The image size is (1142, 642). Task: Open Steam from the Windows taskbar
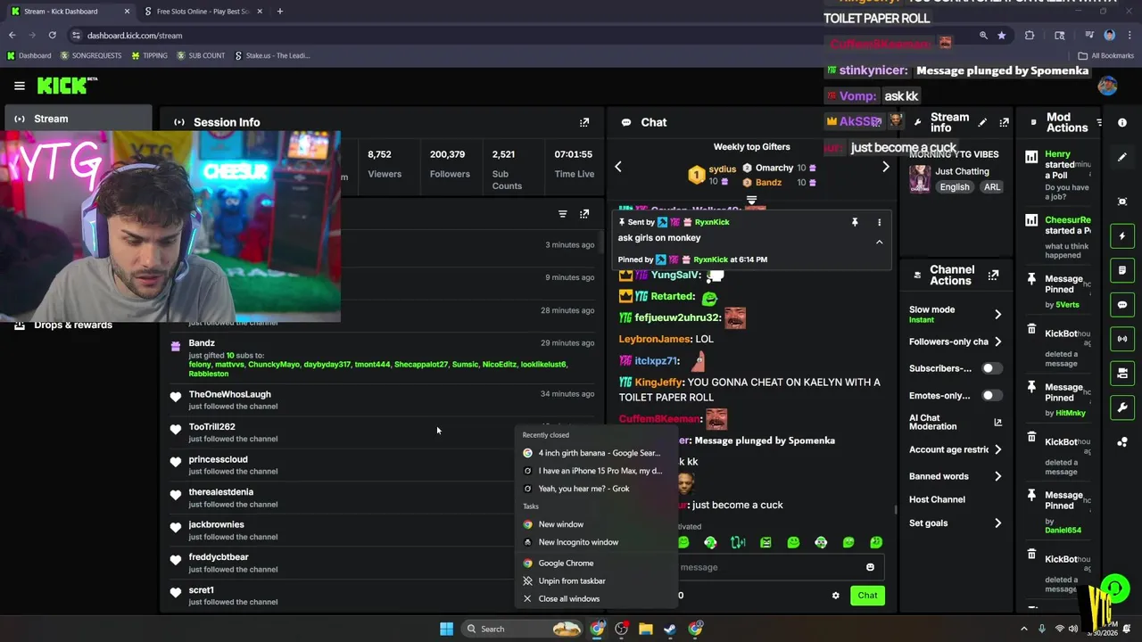670,629
